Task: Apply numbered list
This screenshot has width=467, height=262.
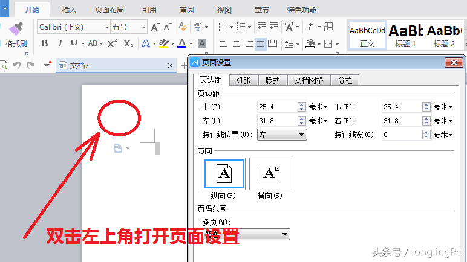Action: pos(241,27)
